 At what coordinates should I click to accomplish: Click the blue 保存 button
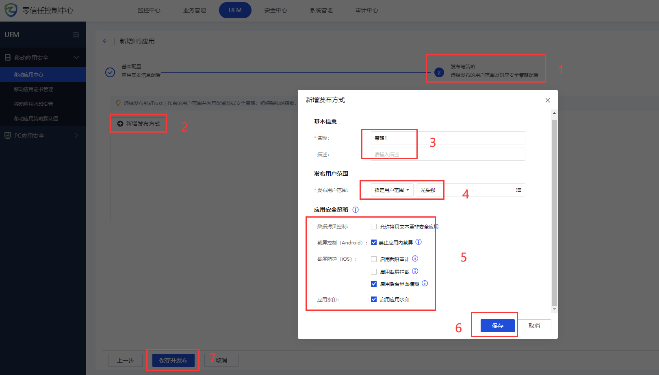(x=497, y=326)
